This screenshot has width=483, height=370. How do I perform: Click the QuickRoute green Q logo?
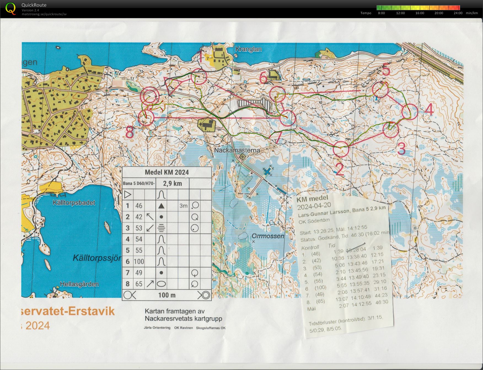[x=11, y=8]
